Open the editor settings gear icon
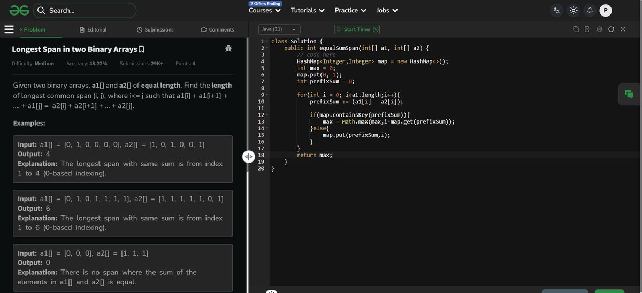Viewport: 642px width, 293px height. [x=599, y=29]
